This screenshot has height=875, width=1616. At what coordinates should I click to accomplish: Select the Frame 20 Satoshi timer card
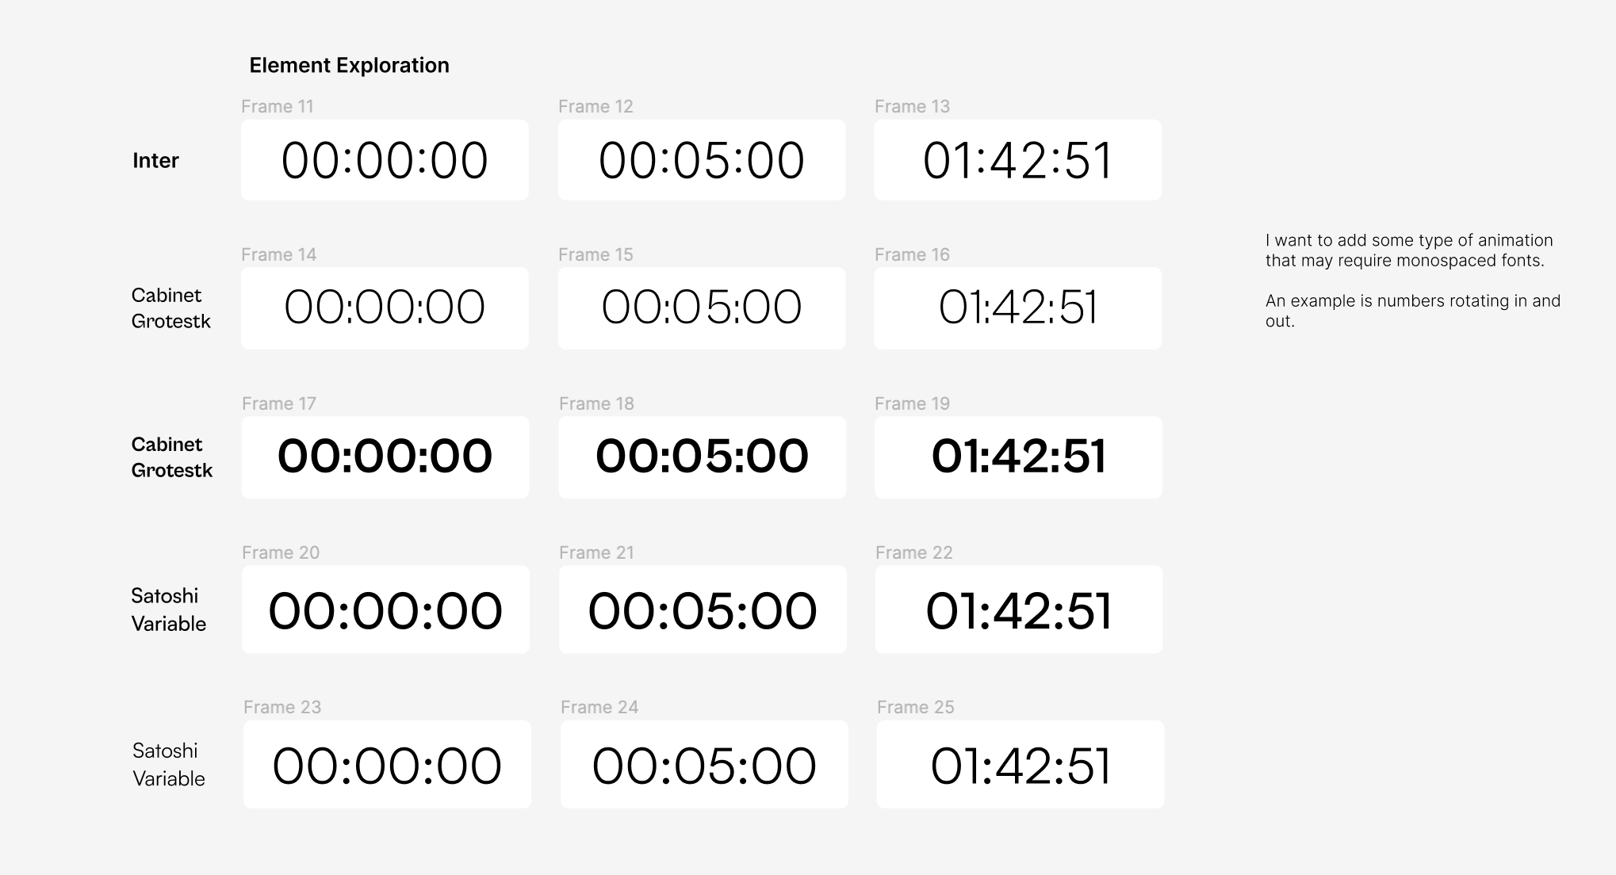386,609
